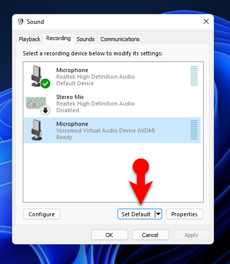This screenshot has width=230, height=264.
Task: Close the Sound dialog window
Action: pyautogui.click(x=206, y=21)
